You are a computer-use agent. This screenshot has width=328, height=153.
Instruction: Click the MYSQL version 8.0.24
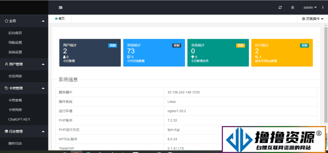point(172,139)
